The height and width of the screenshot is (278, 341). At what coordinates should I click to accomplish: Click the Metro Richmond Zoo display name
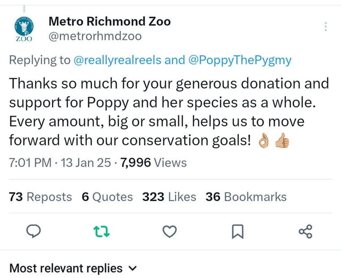point(109,21)
